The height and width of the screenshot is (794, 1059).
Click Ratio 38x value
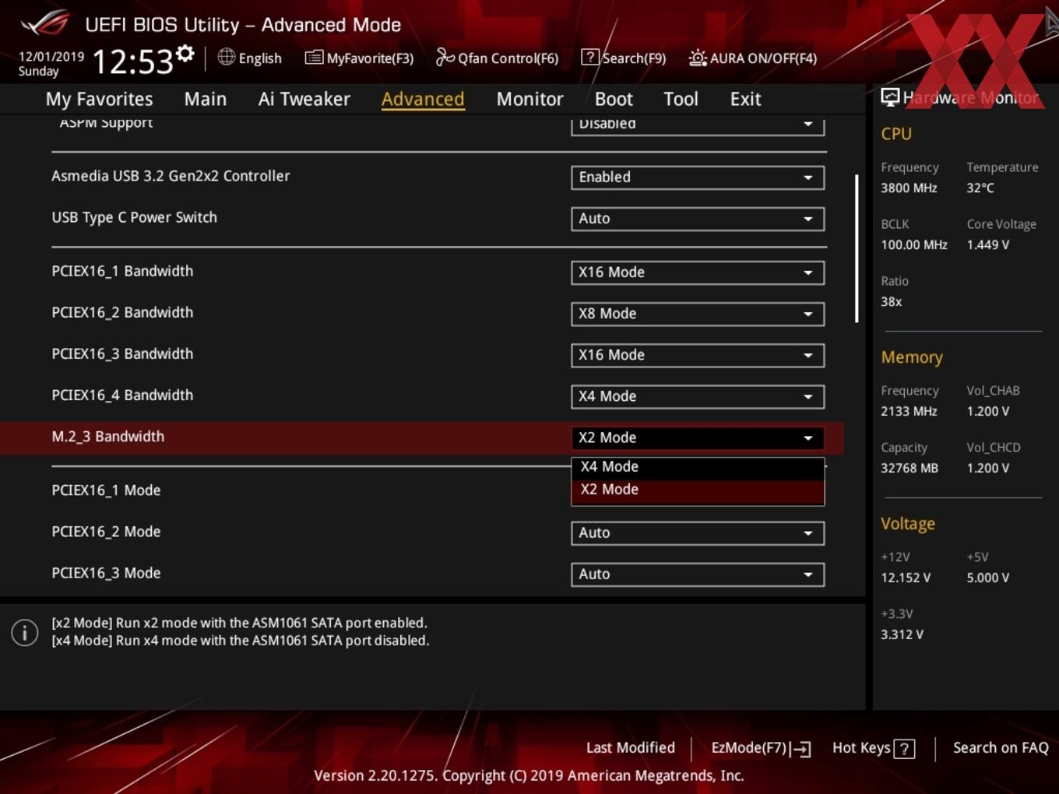(x=891, y=301)
